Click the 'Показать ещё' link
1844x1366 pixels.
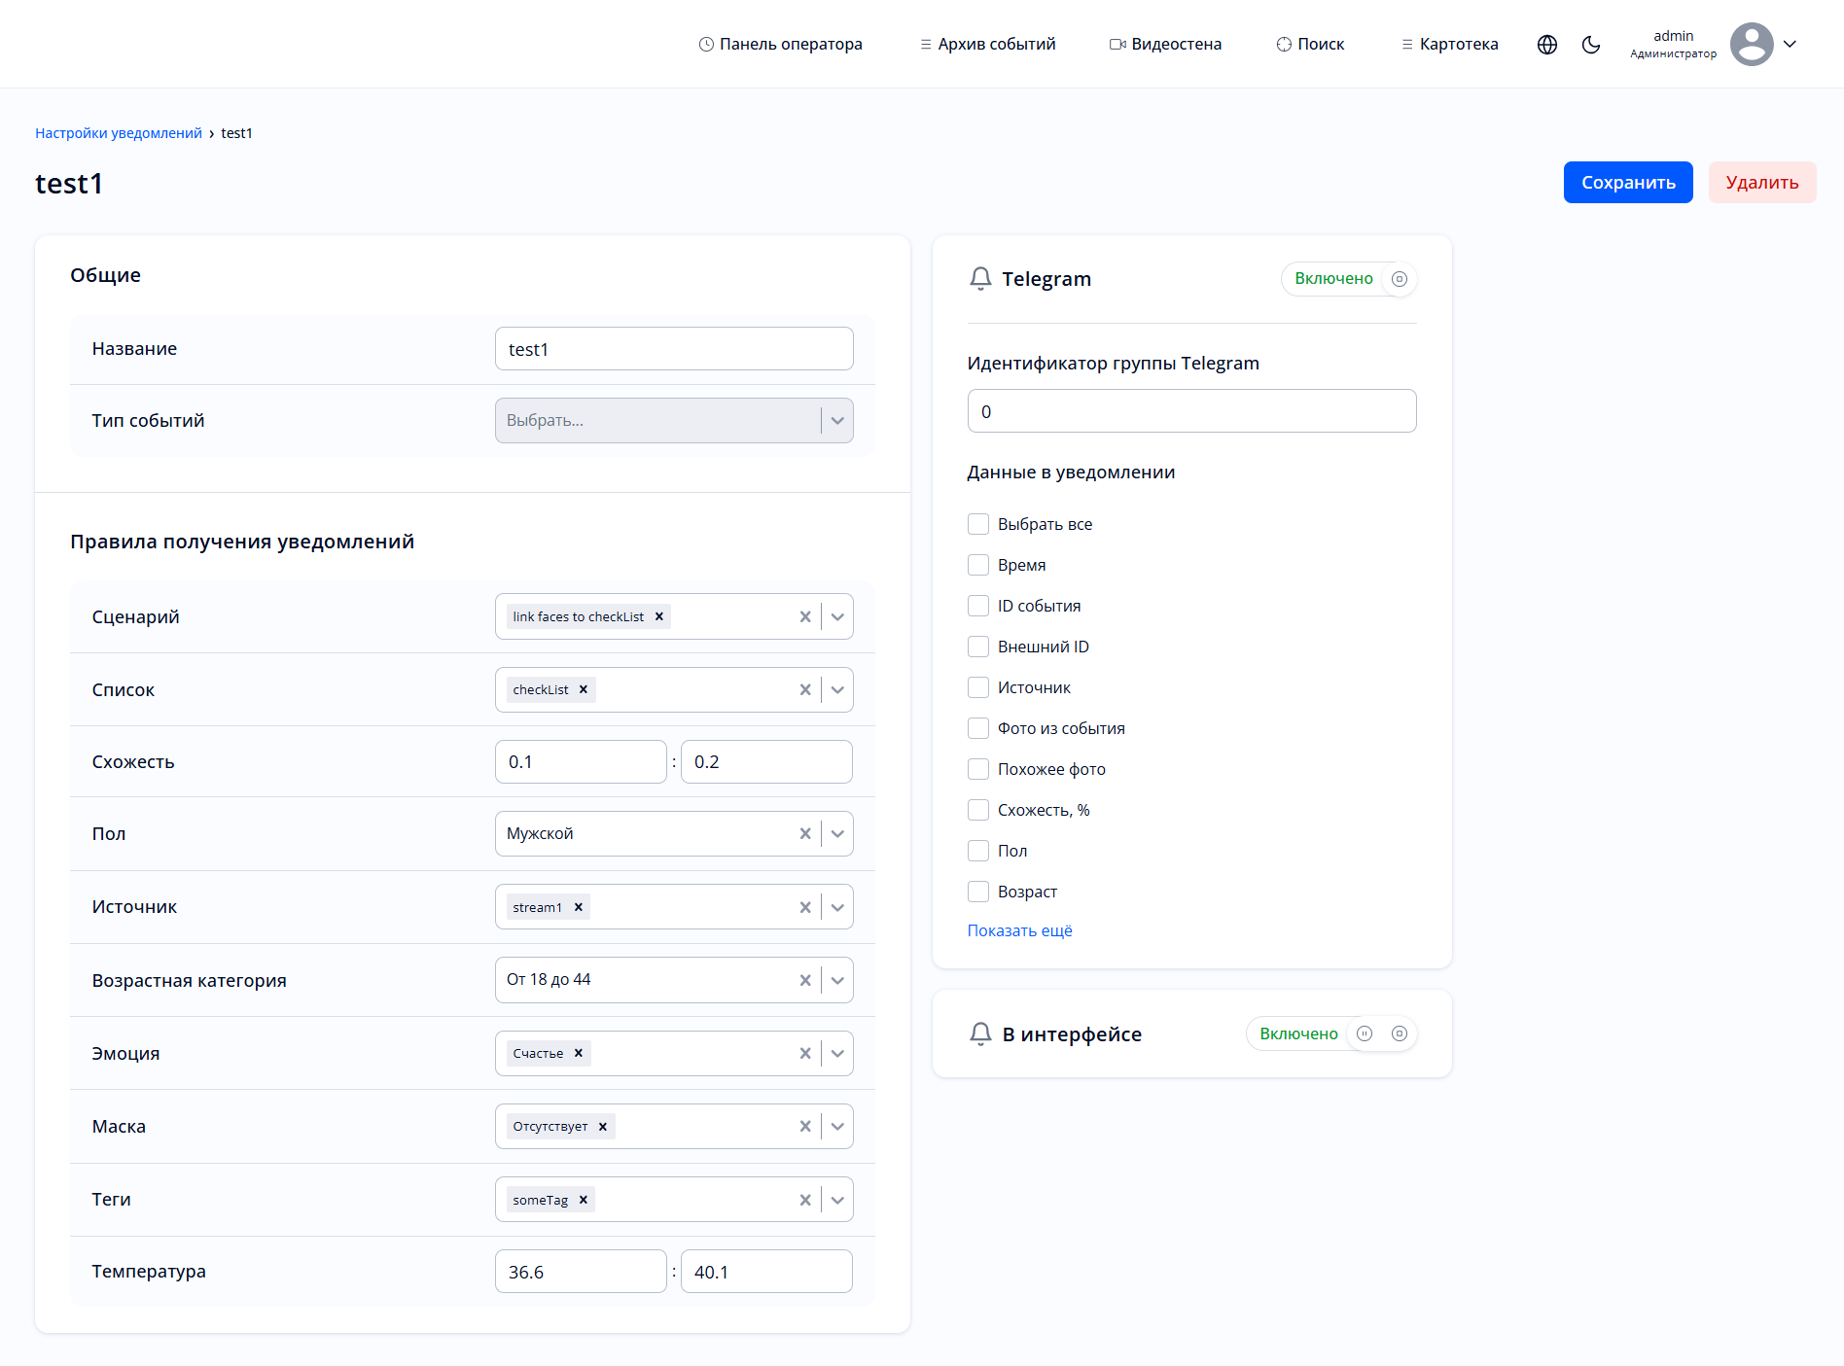(1019, 930)
